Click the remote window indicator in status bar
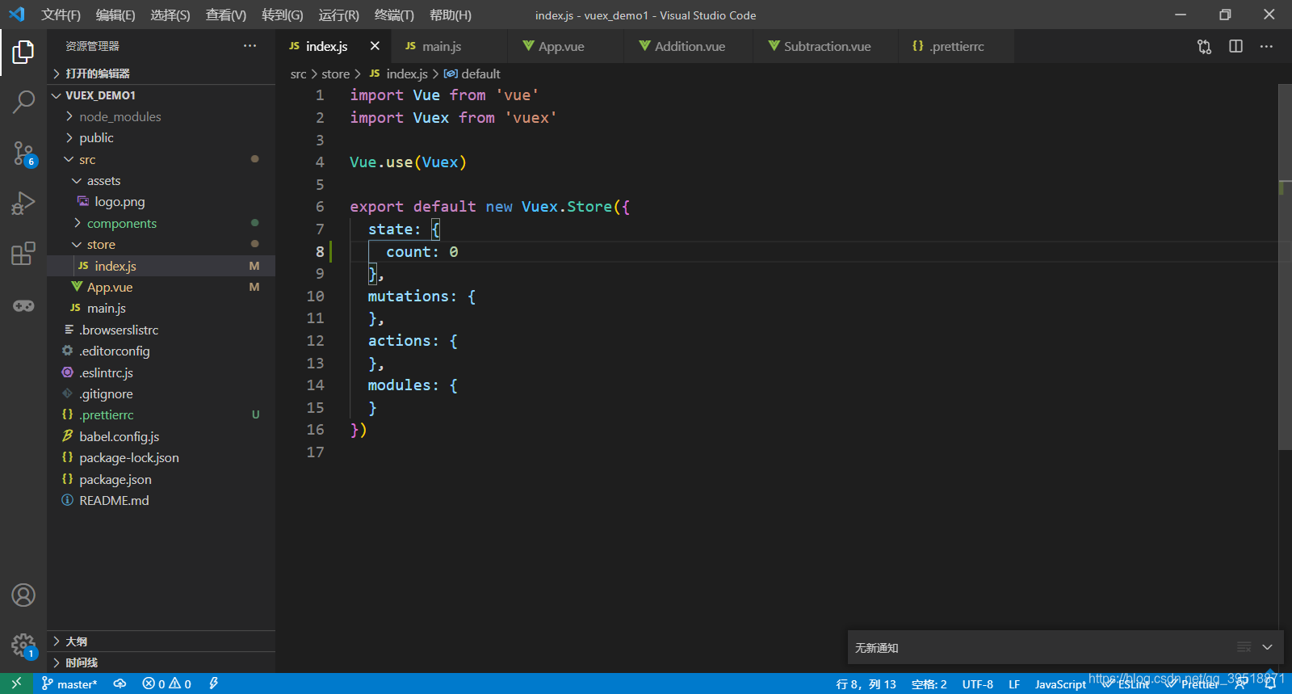Screen dimensions: 1292x694 16,683
